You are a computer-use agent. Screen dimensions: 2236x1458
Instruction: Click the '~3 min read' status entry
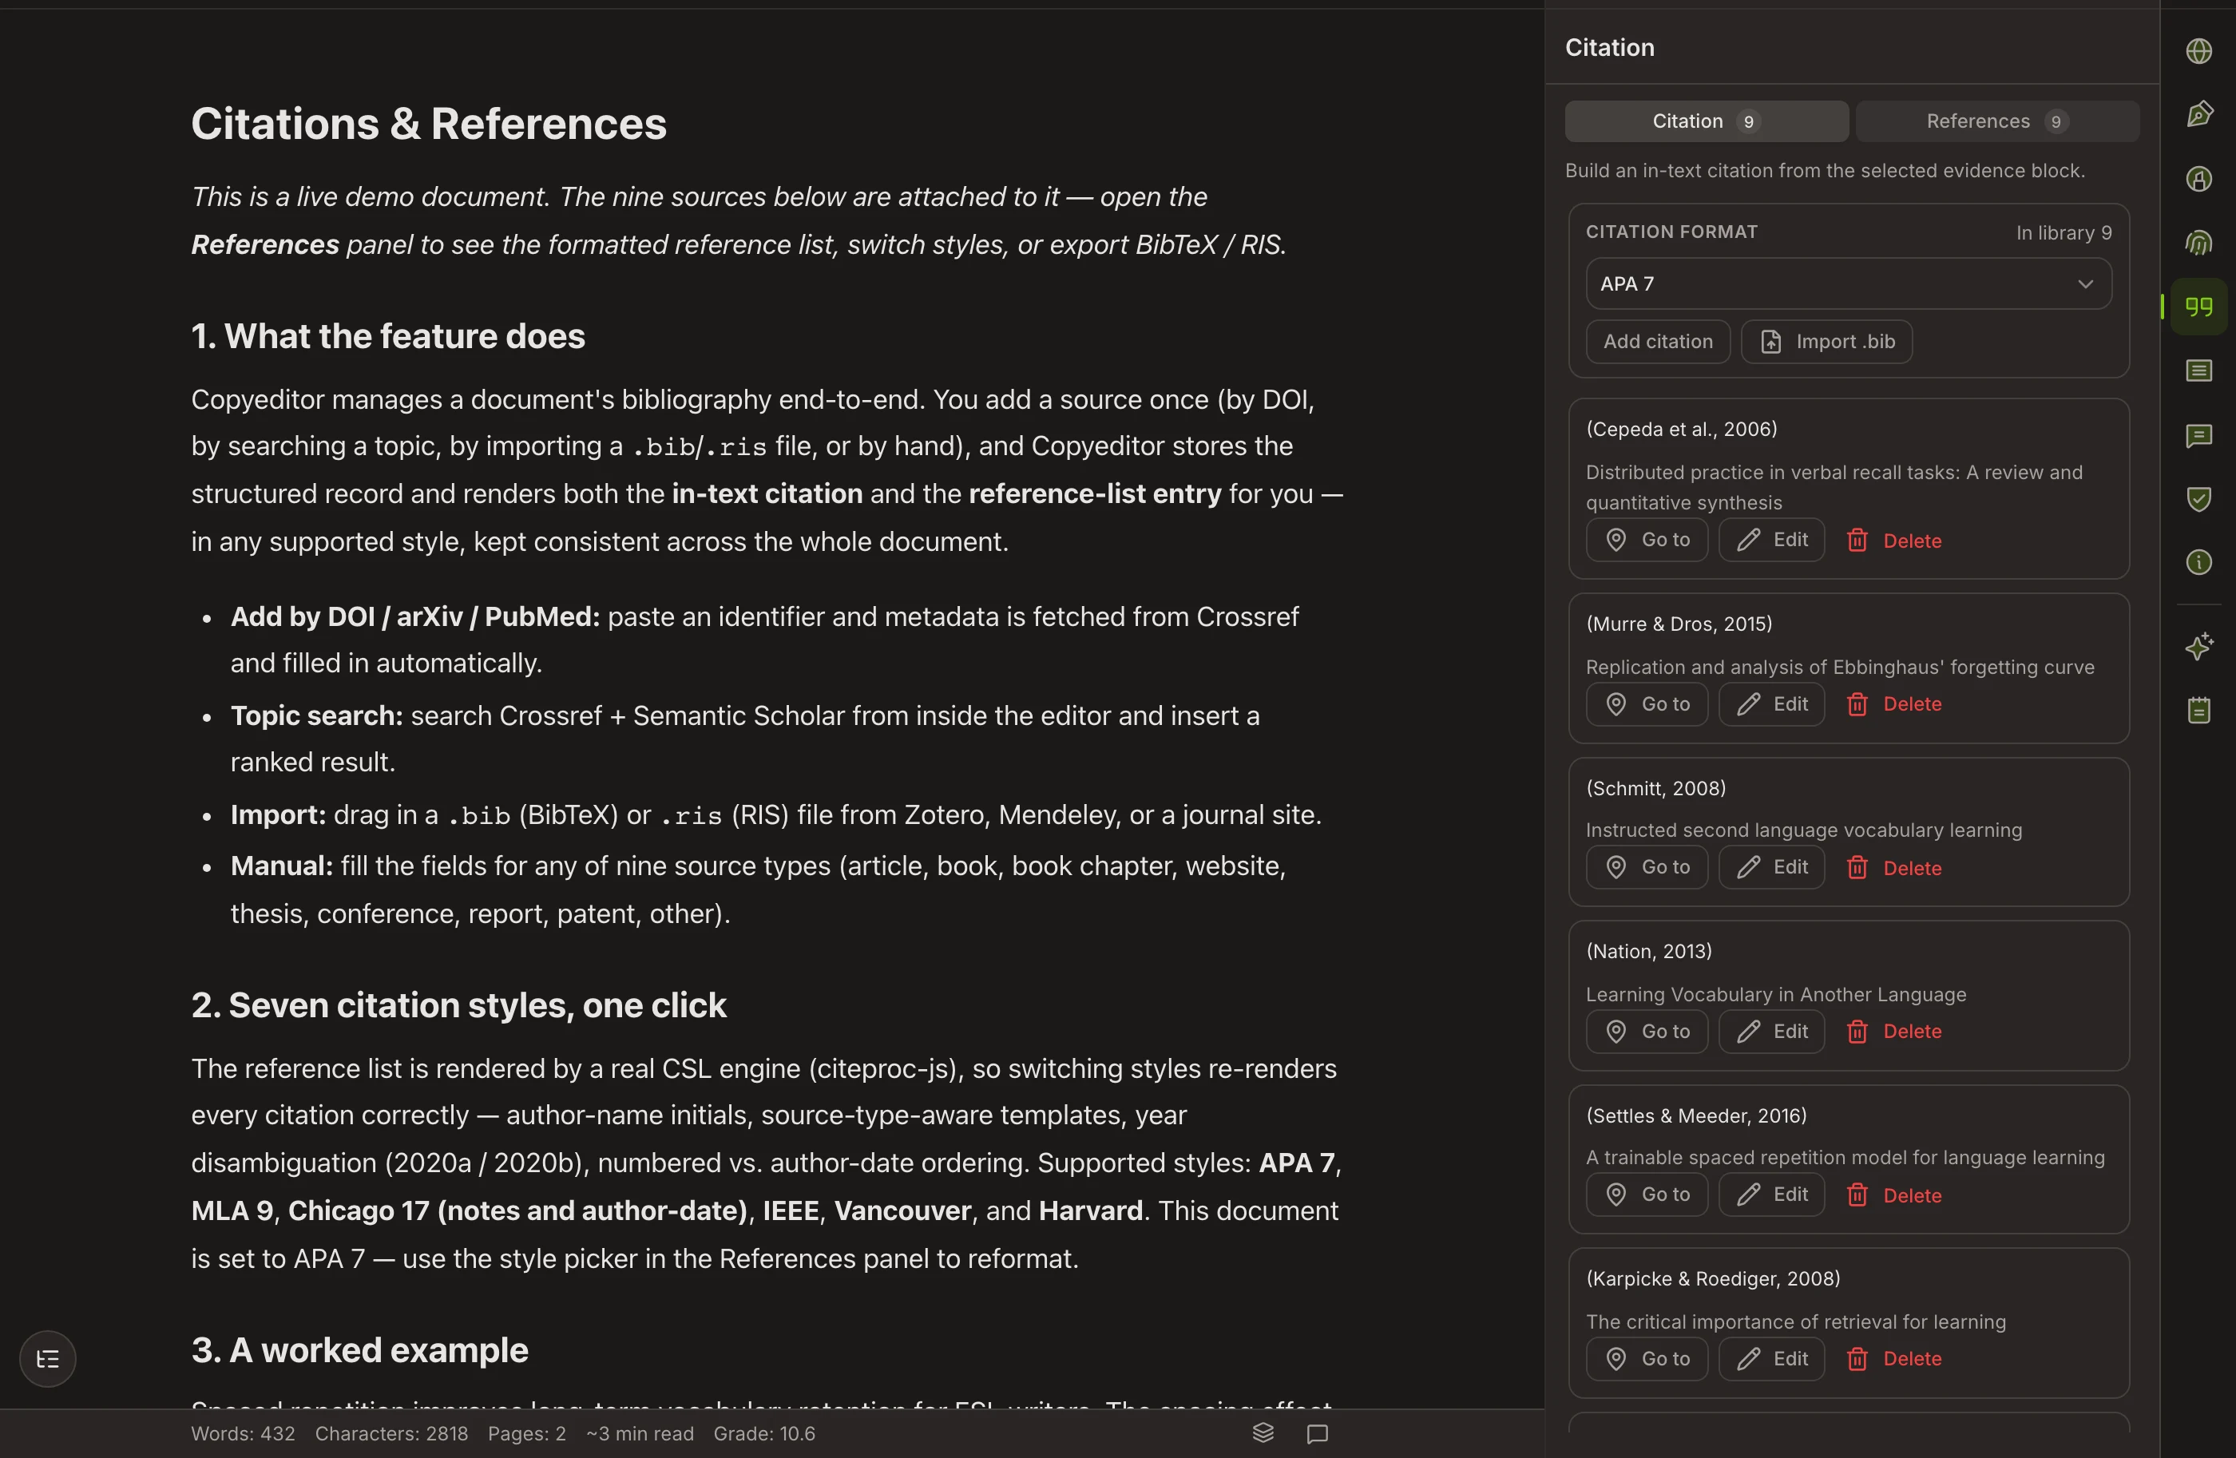(x=640, y=1433)
